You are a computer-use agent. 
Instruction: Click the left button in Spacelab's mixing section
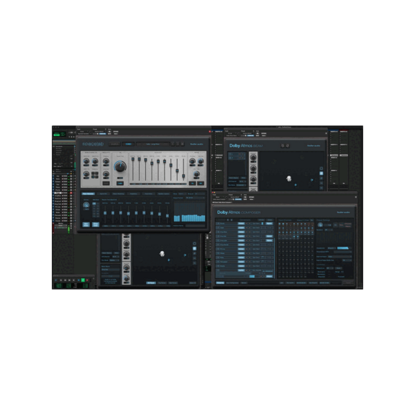(192, 183)
